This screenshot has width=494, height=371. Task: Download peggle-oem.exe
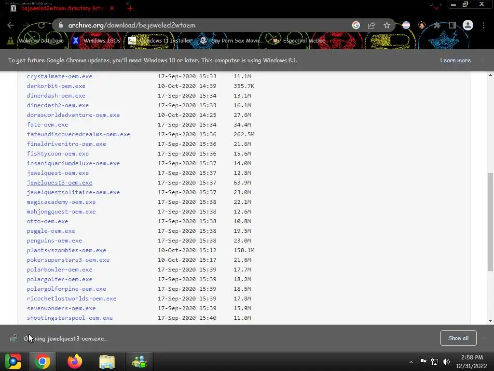click(x=51, y=231)
